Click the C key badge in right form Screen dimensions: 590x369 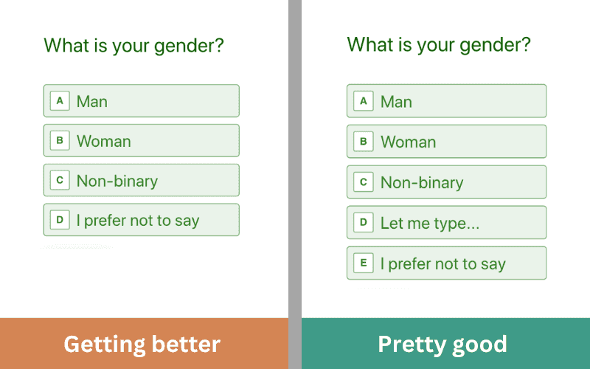coord(363,182)
